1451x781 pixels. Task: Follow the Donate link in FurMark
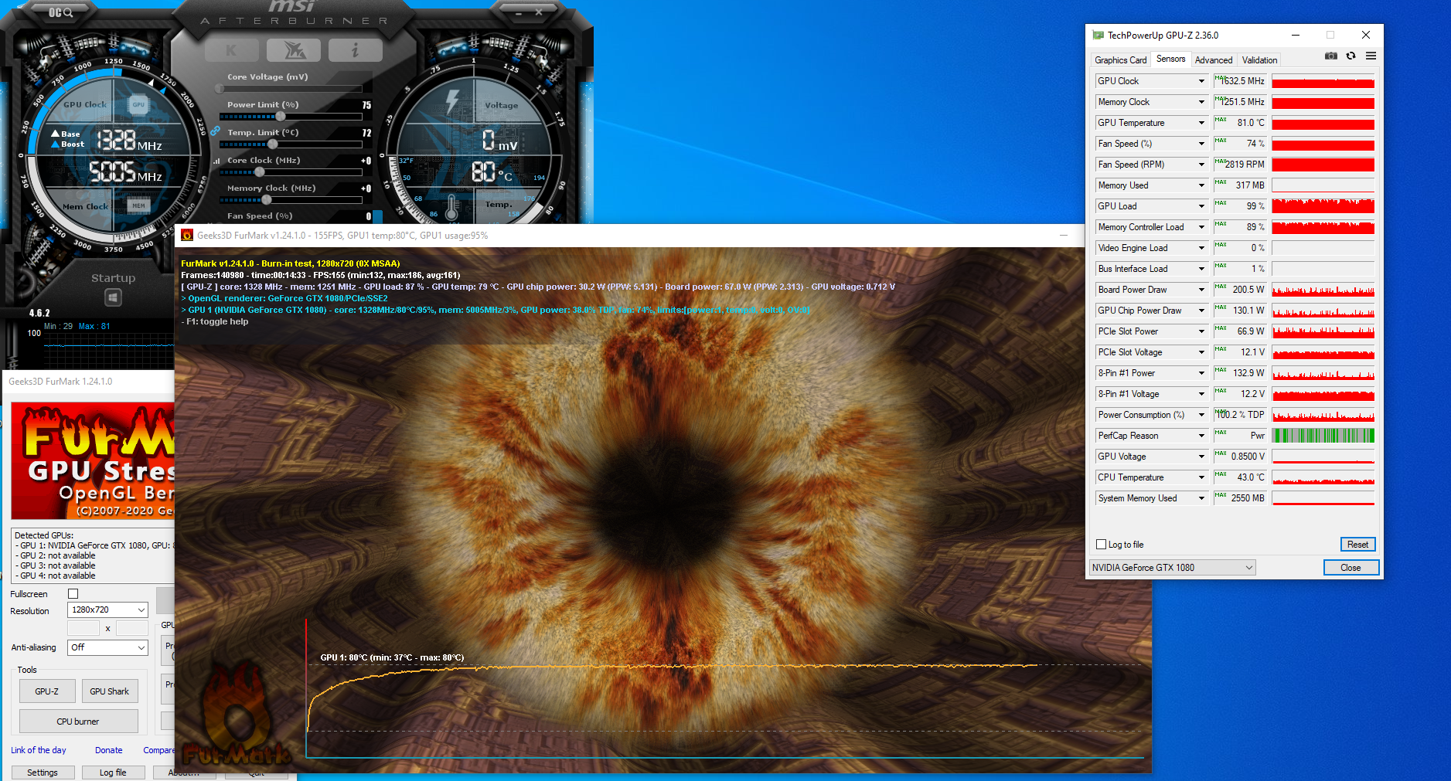tap(109, 750)
